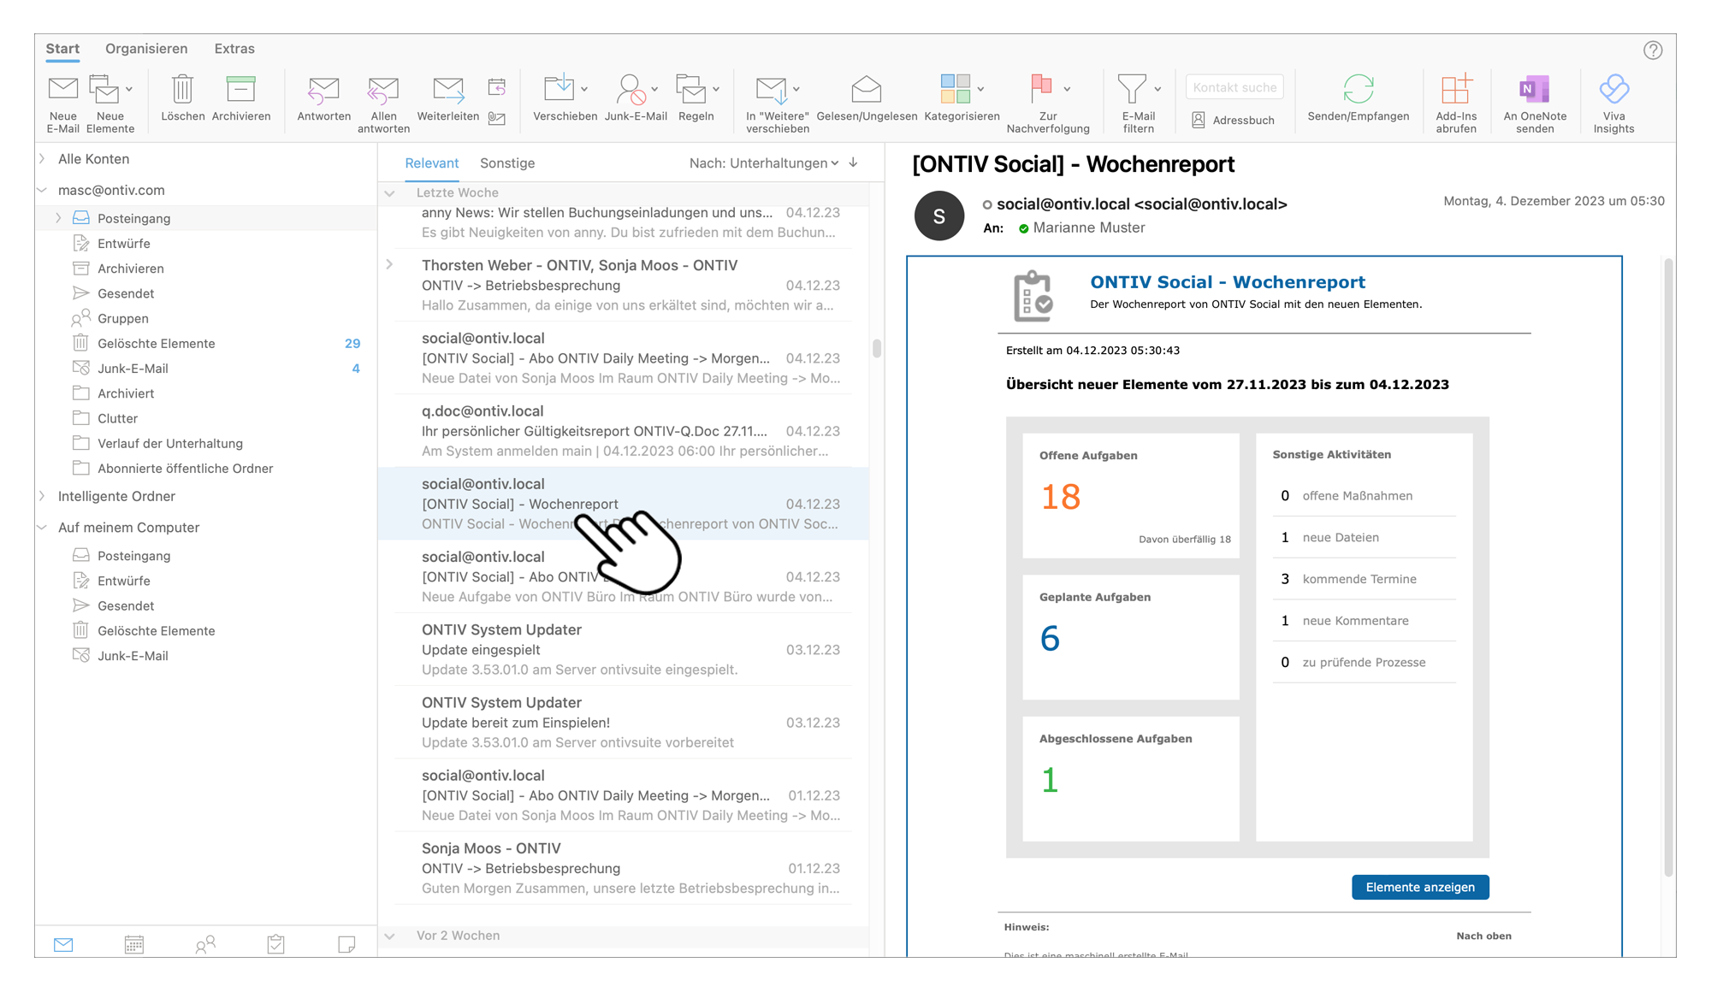Screen dimensions: 1711x992
Task: Click the Löschen trash icon
Action: coord(182,89)
